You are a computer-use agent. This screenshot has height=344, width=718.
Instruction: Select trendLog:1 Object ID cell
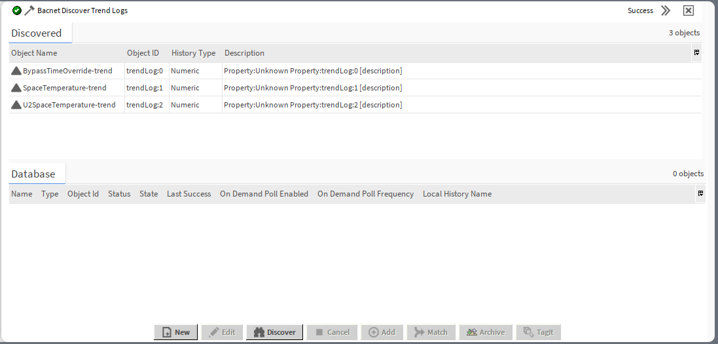coord(145,88)
